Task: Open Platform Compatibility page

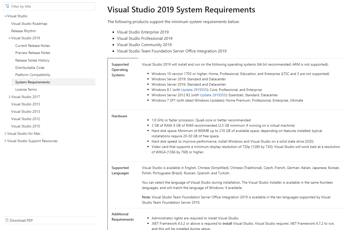Action: pyautogui.click(x=33, y=75)
